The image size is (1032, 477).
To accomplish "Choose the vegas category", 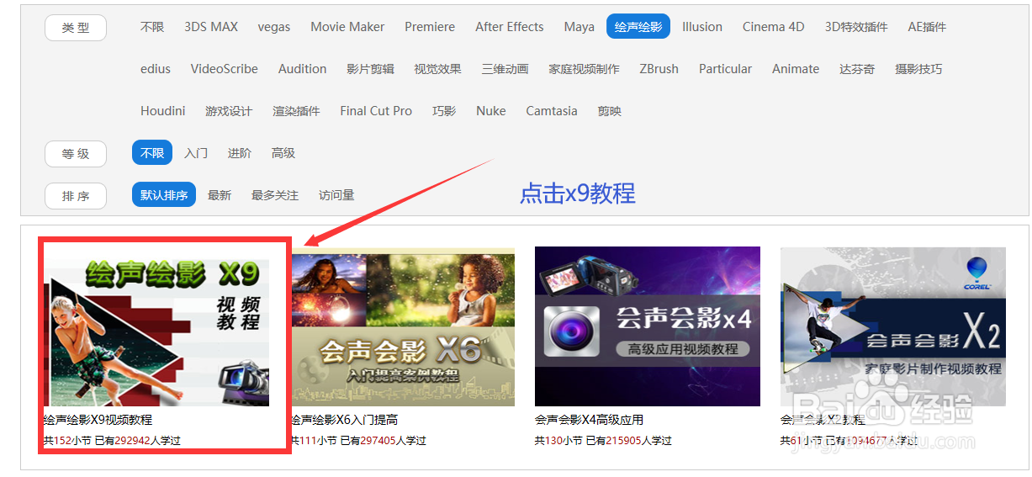I will point(274,27).
